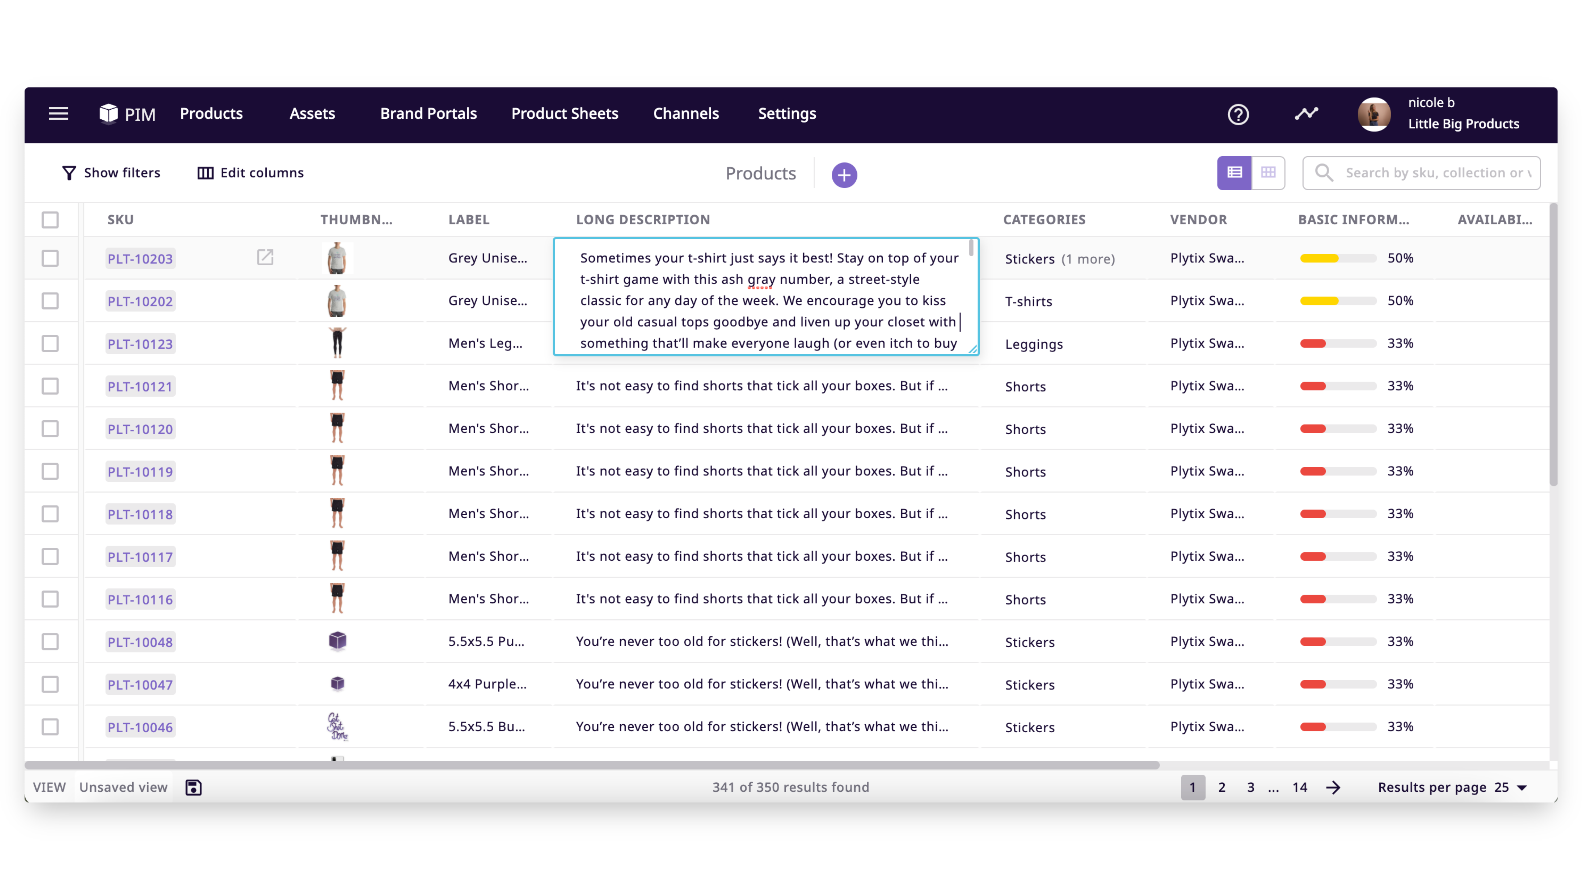Open the Channels menu

[686, 114]
